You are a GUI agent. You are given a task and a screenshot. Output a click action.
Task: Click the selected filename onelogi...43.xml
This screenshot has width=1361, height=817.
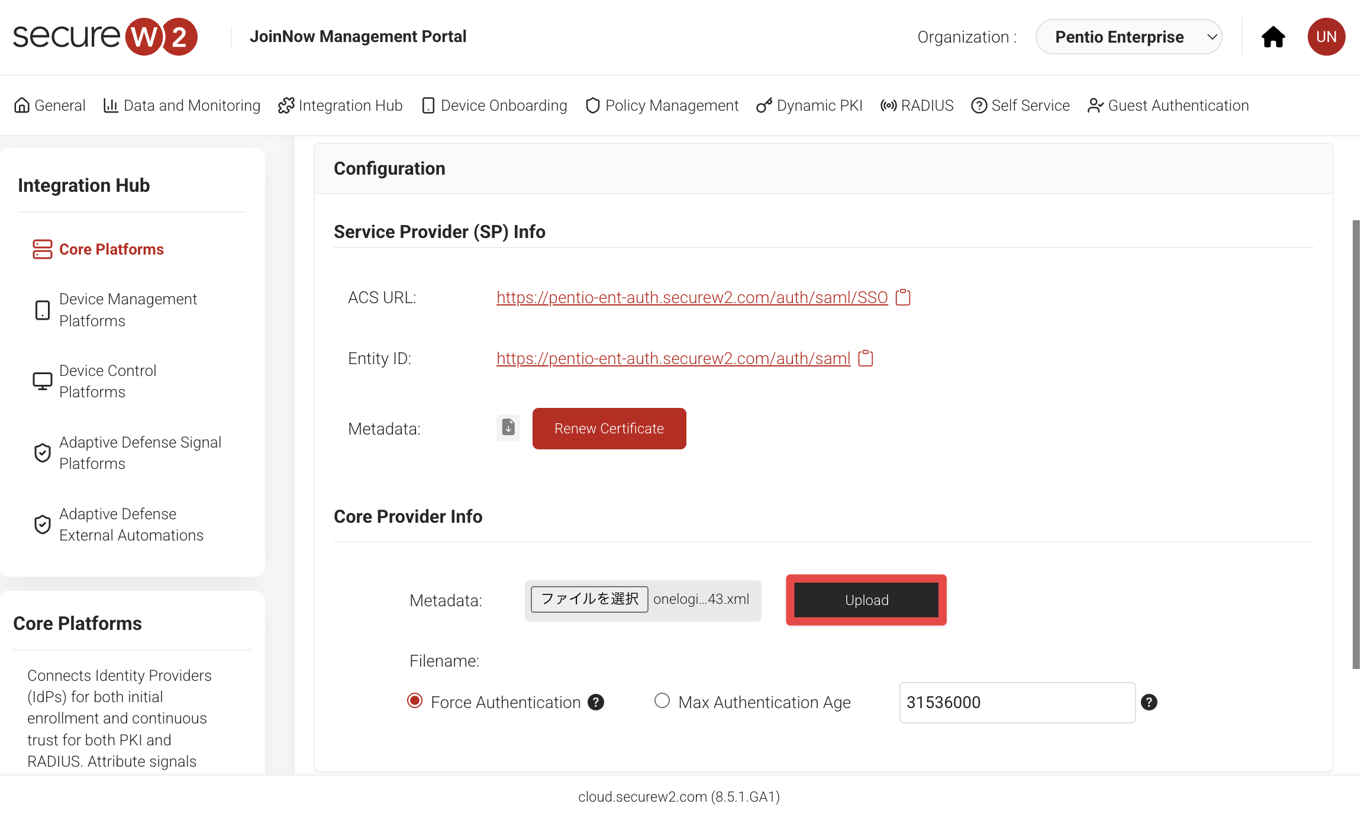coord(701,599)
